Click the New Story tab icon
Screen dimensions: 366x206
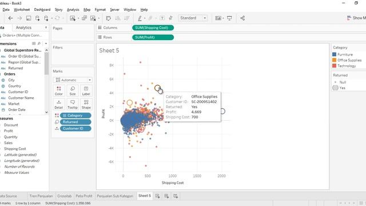[176, 196]
